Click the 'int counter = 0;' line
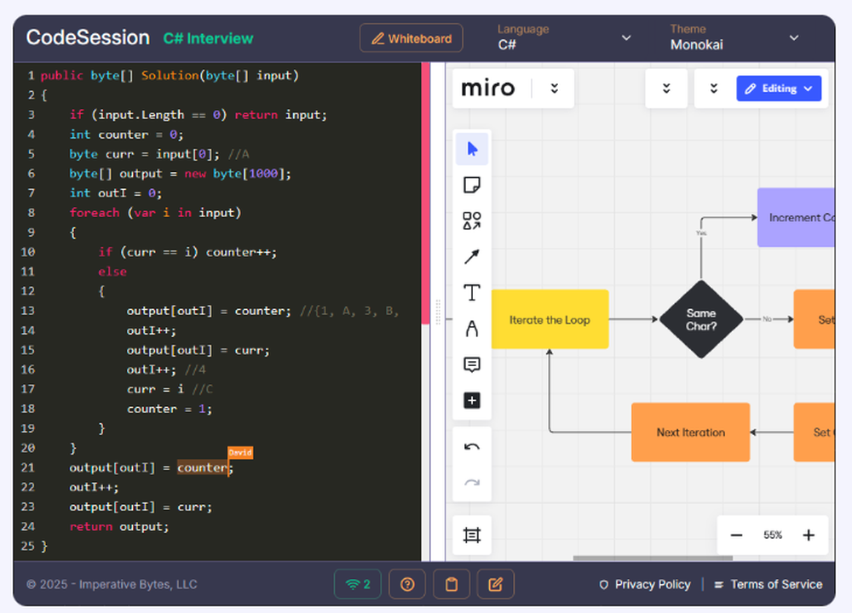Image resolution: width=852 pixels, height=613 pixels. (x=126, y=135)
